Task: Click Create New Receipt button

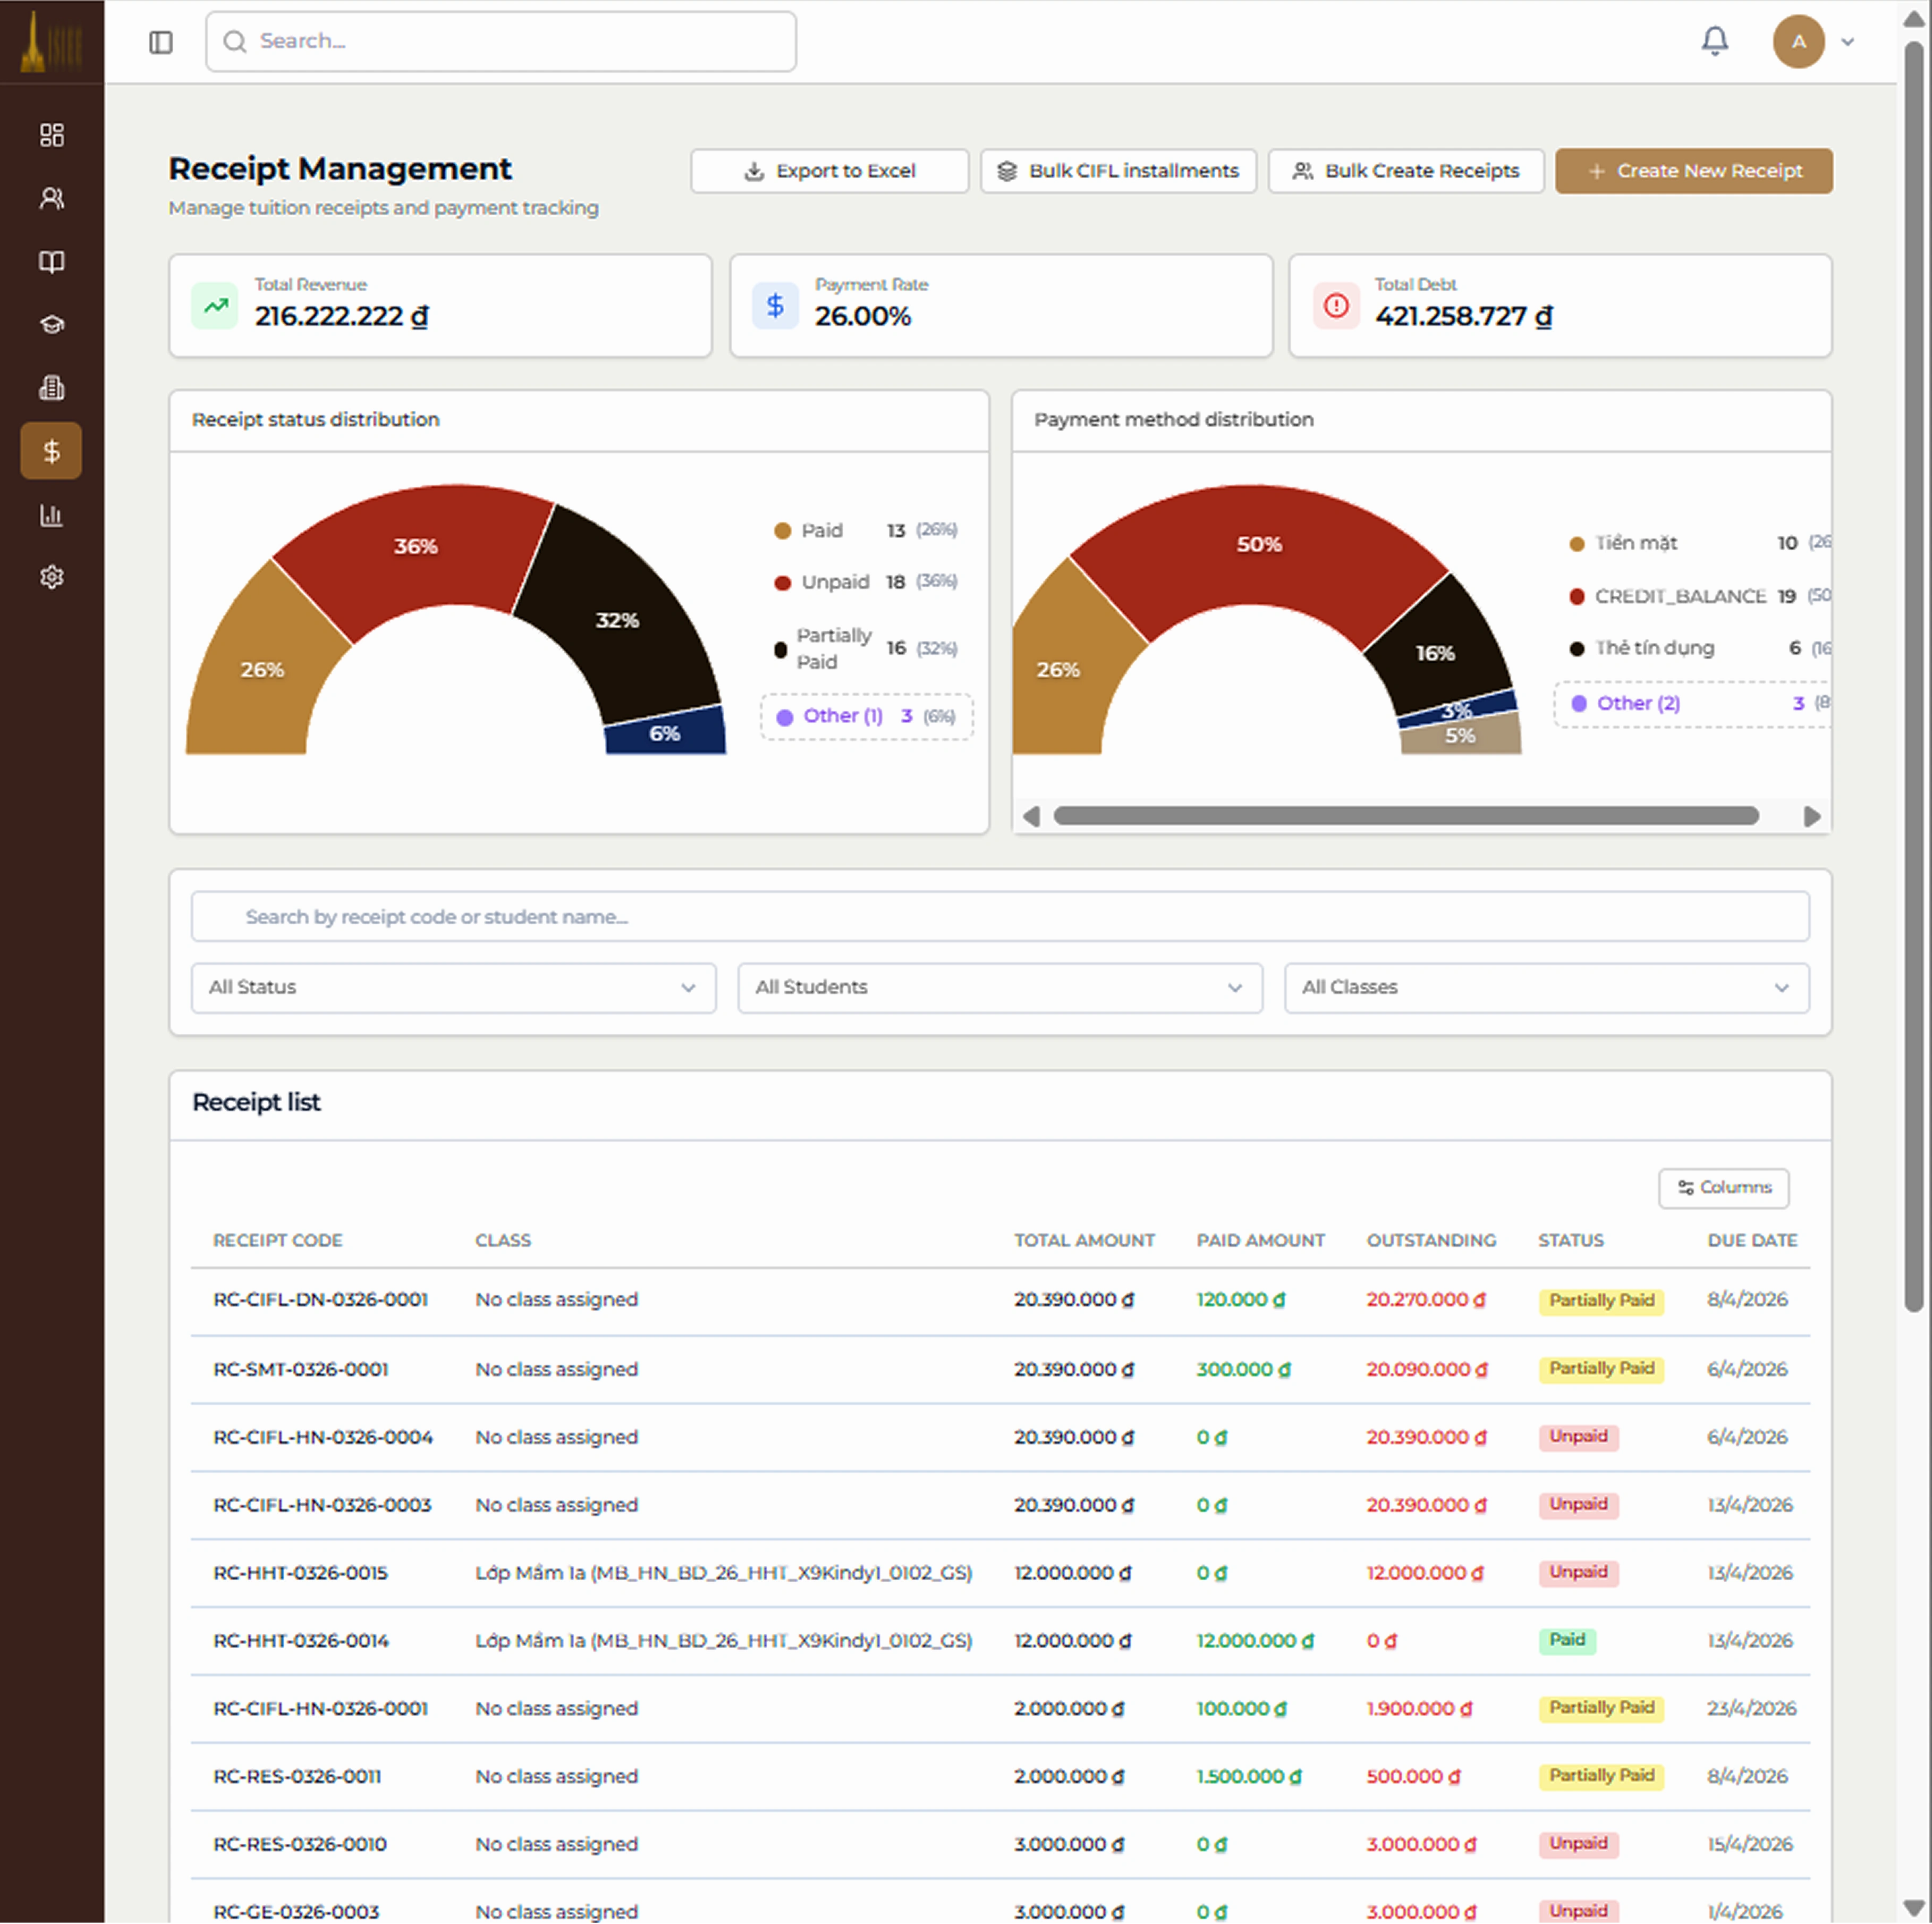Action: (x=1693, y=171)
